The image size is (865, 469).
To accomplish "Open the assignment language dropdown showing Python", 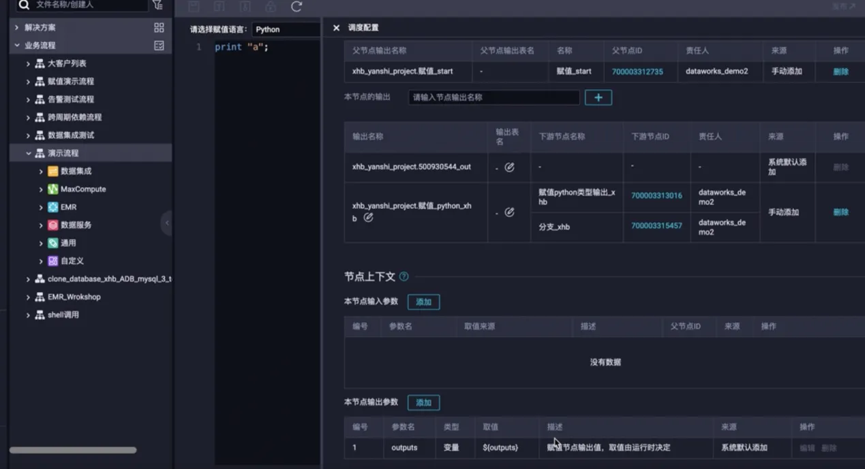I will coord(286,29).
